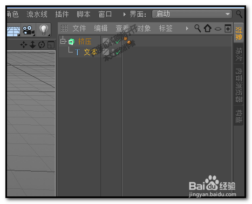
Task: Open the 窗口 menu
Action: (x=105, y=14)
